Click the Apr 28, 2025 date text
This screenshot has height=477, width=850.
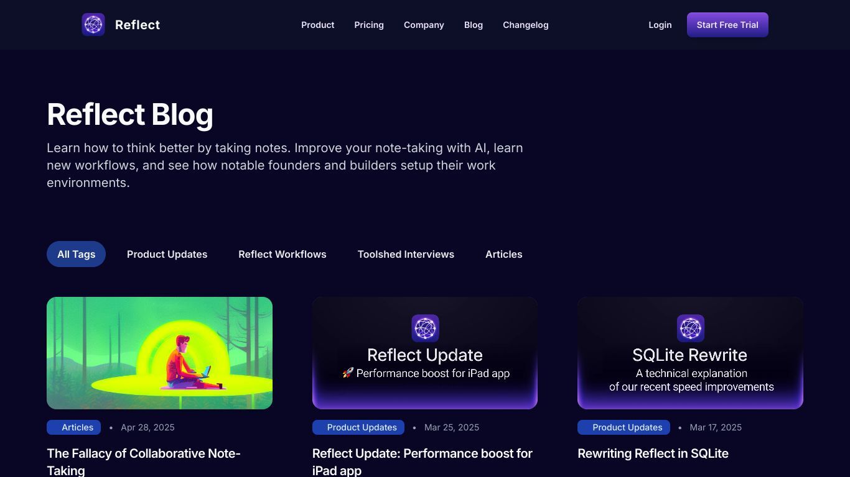[147, 427]
